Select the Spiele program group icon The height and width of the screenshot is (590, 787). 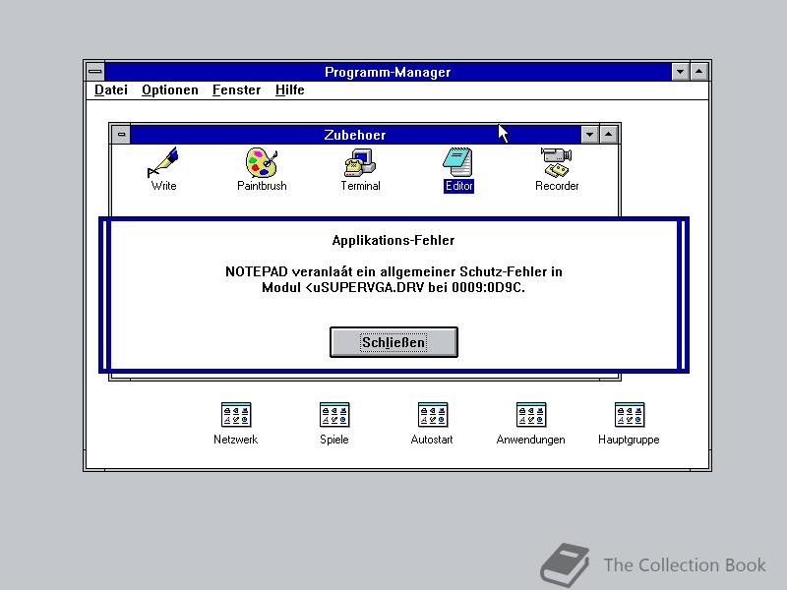334,415
